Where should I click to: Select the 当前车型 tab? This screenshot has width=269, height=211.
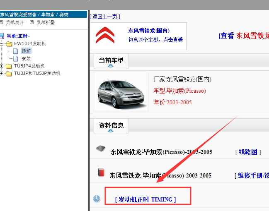(x=111, y=61)
